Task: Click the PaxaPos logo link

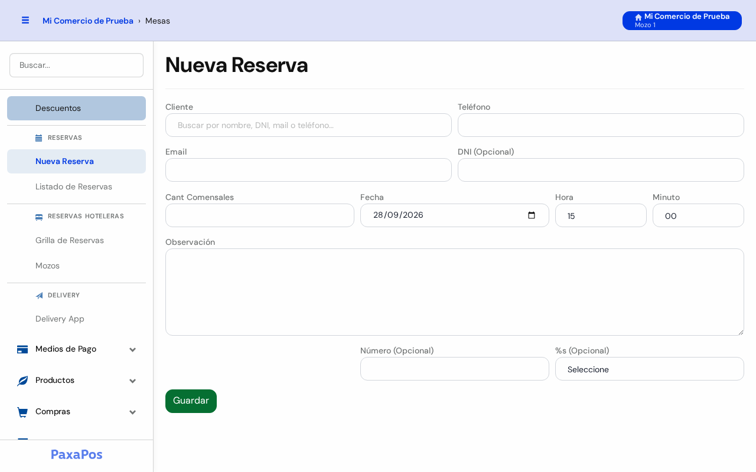Action: [77, 454]
